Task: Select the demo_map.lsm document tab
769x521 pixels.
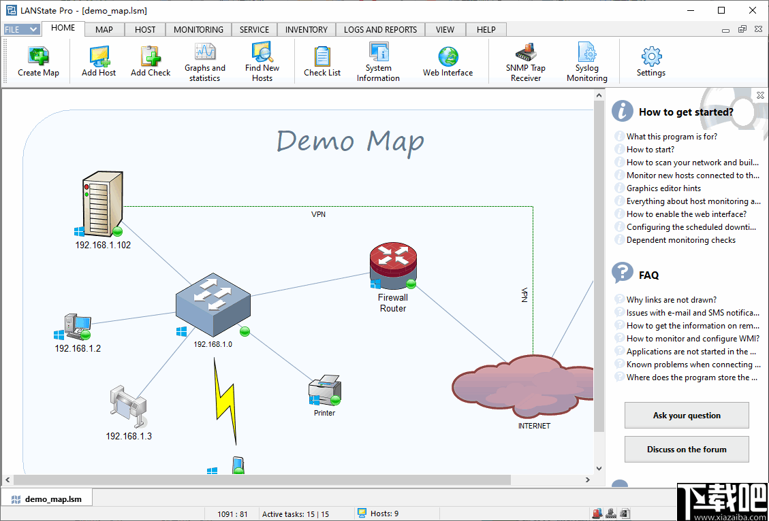Action: click(47, 499)
